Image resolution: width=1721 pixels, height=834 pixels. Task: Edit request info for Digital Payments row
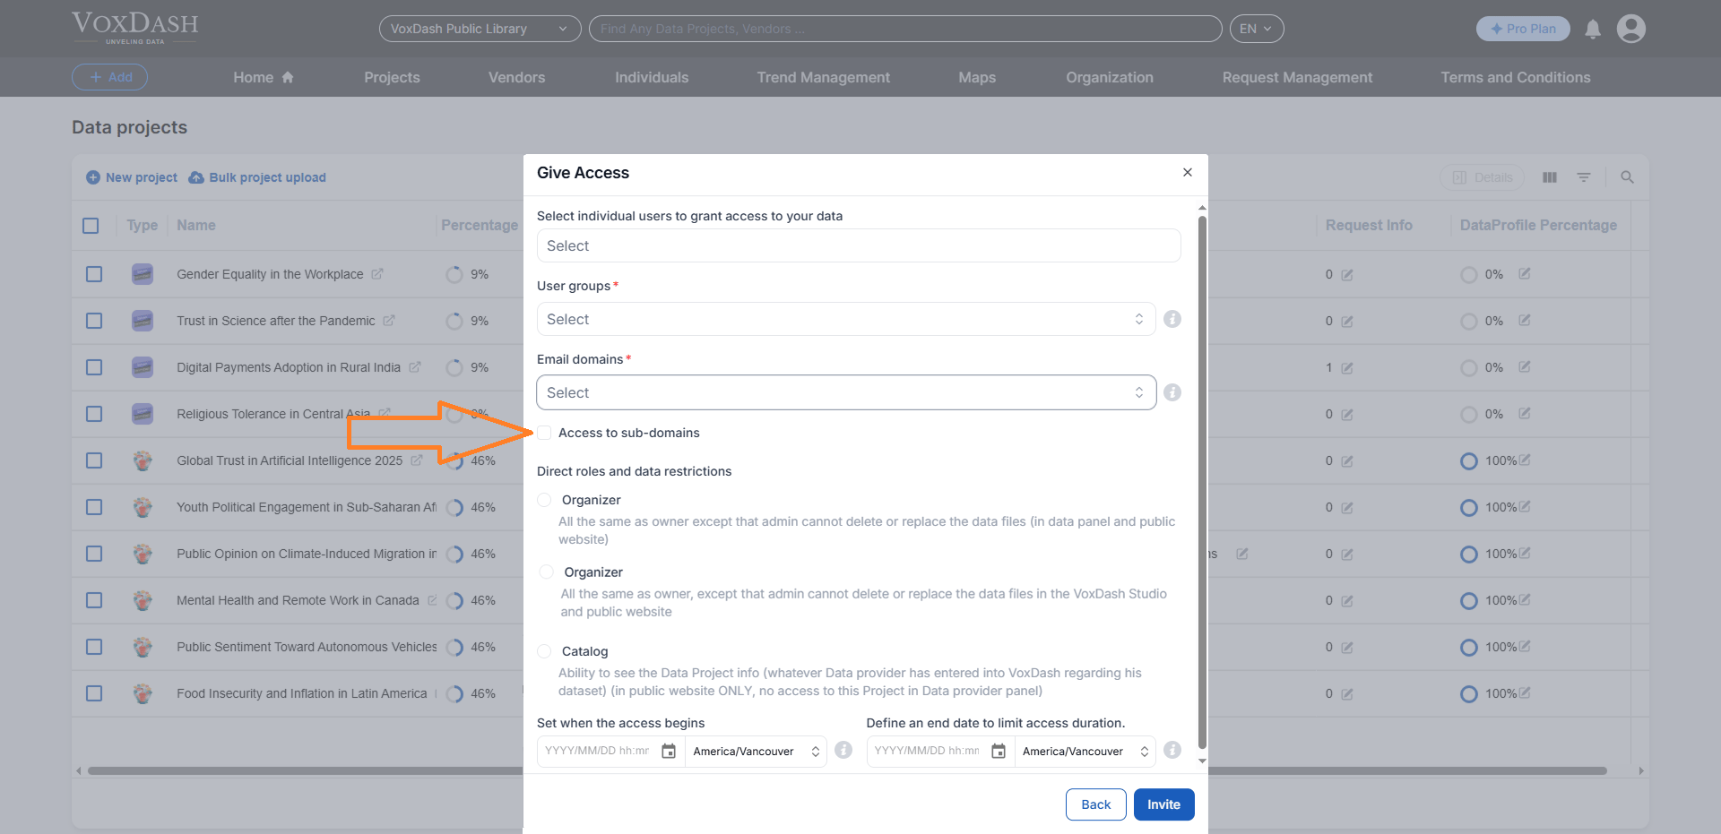(1347, 368)
